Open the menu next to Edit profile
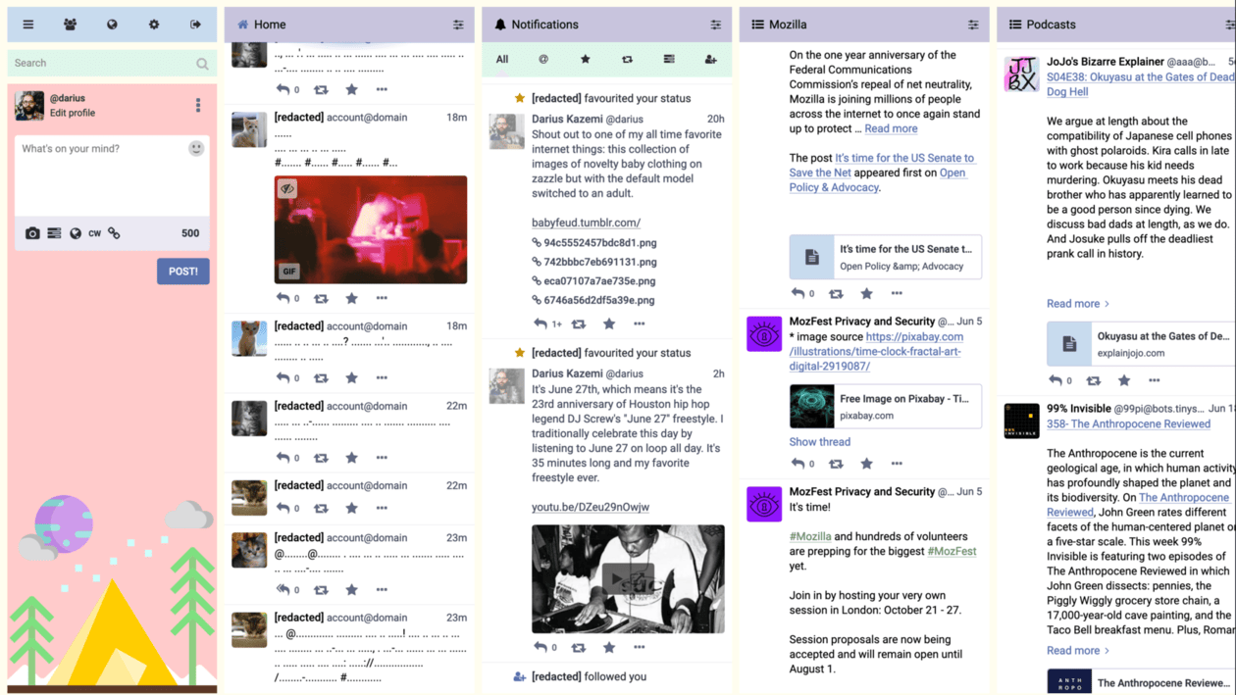The width and height of the screenshot is (1236, 695). (198, 104)
